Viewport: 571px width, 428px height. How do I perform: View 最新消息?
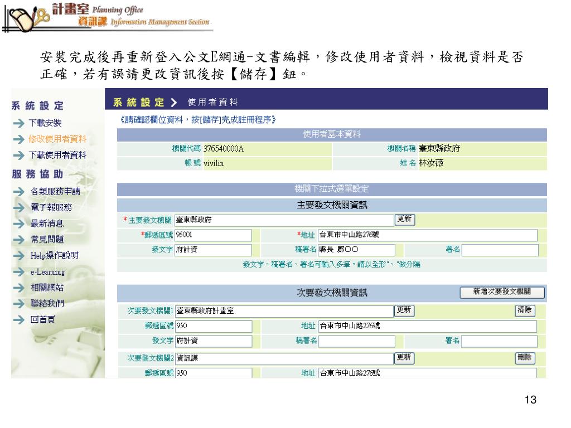click(x=47, y=223)
